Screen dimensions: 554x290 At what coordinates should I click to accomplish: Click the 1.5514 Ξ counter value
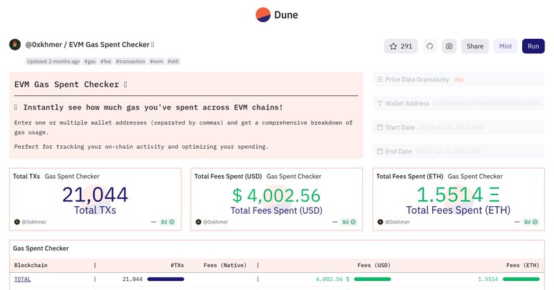pos(458,194)
